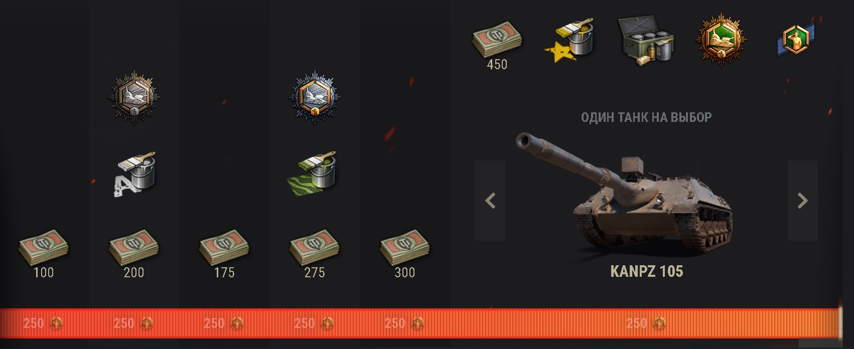Select the saluting crew member badge
This screenshot has width=854, height=349.
(x=796, y=39)
